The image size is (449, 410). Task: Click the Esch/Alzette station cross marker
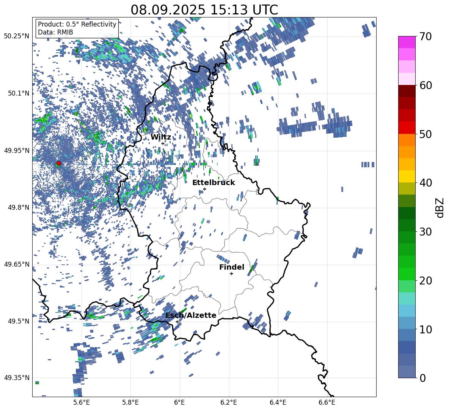(177, 322)
